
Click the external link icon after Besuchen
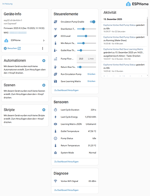tap(19, 48)
